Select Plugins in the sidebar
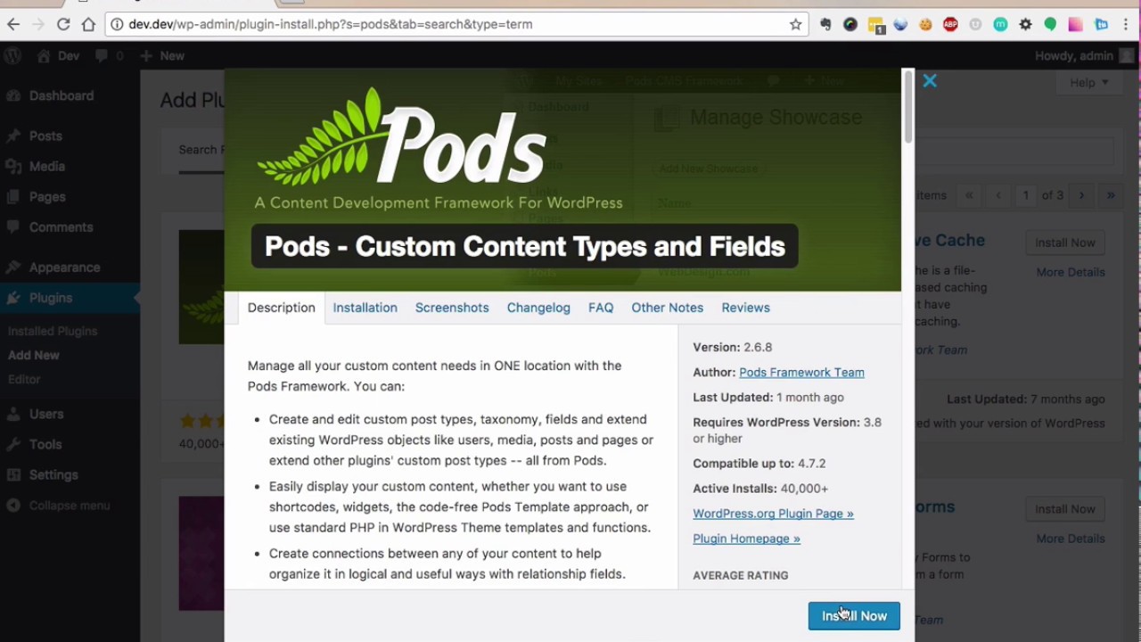This screenshot has width=1141, height=642. 51,298
